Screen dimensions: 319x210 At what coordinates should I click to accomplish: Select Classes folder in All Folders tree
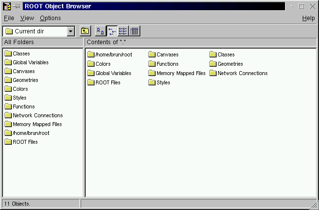pyautogui.click(x=21, y=53)
